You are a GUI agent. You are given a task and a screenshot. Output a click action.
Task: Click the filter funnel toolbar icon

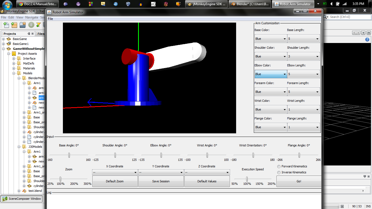[39, 25]
